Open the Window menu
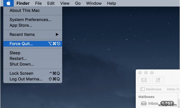This screenshot has width=180, height=108. tap(94, 3)
